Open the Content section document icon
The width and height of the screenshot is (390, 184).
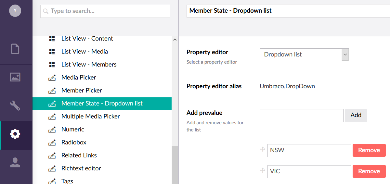[15, 49]
